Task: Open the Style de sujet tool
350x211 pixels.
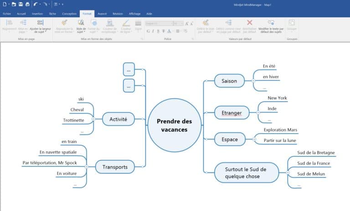Action: tap(81, 26)
